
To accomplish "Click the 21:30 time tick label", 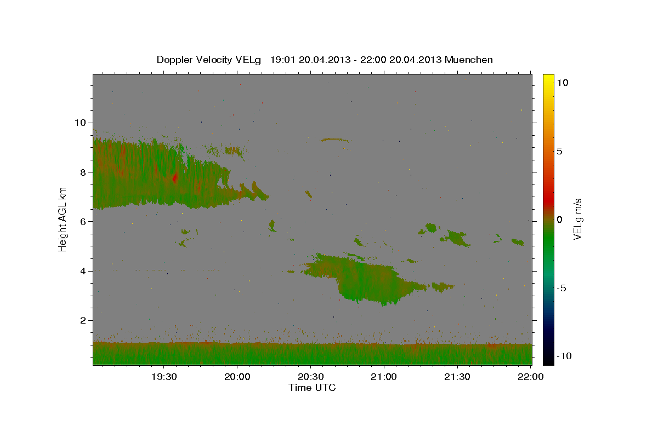I will point(457,377).
